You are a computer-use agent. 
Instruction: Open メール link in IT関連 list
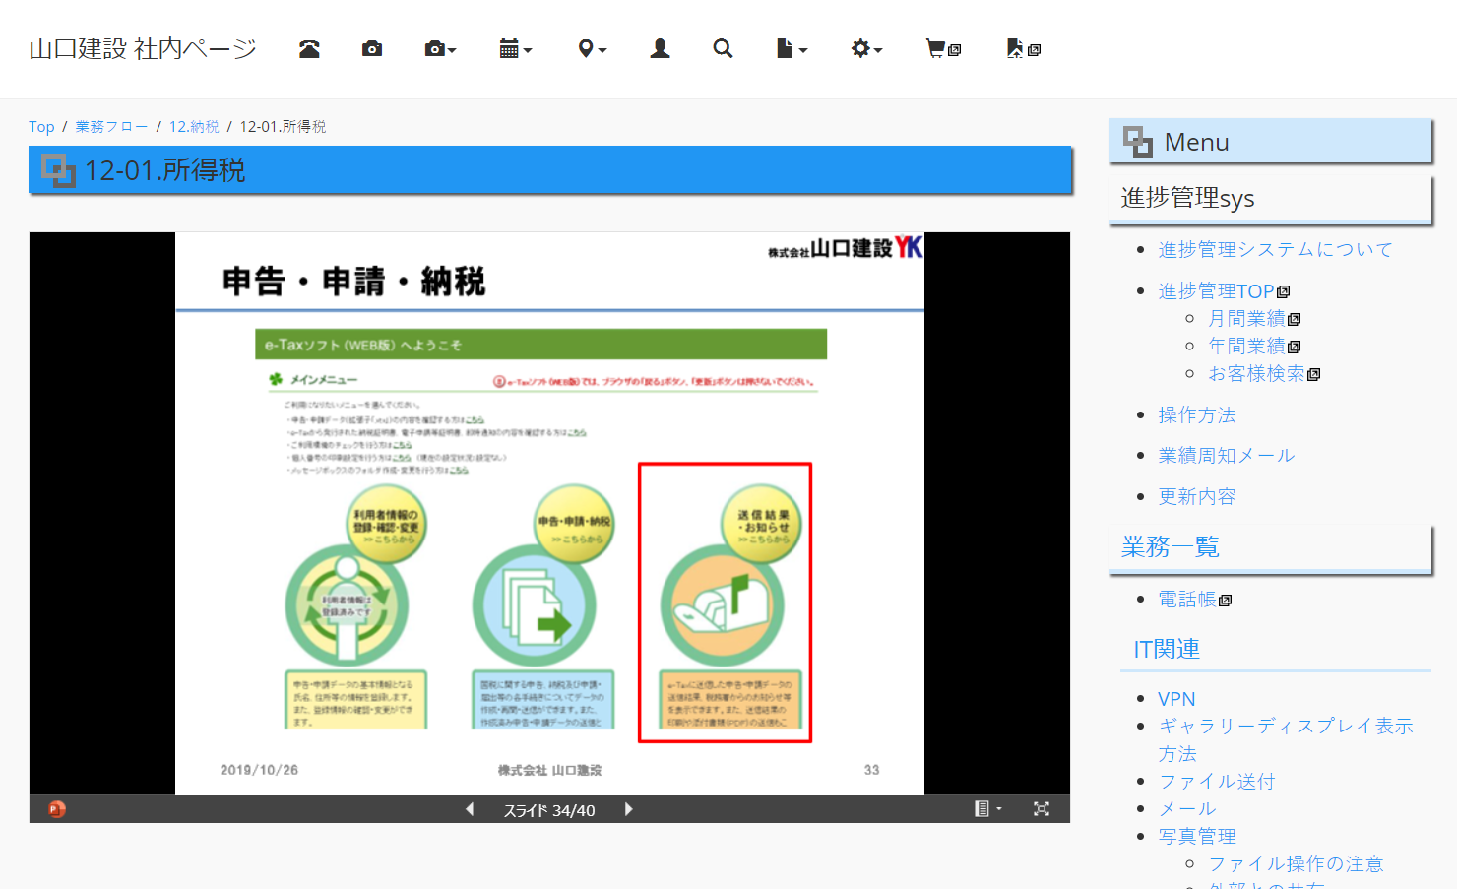(1187, 809)
